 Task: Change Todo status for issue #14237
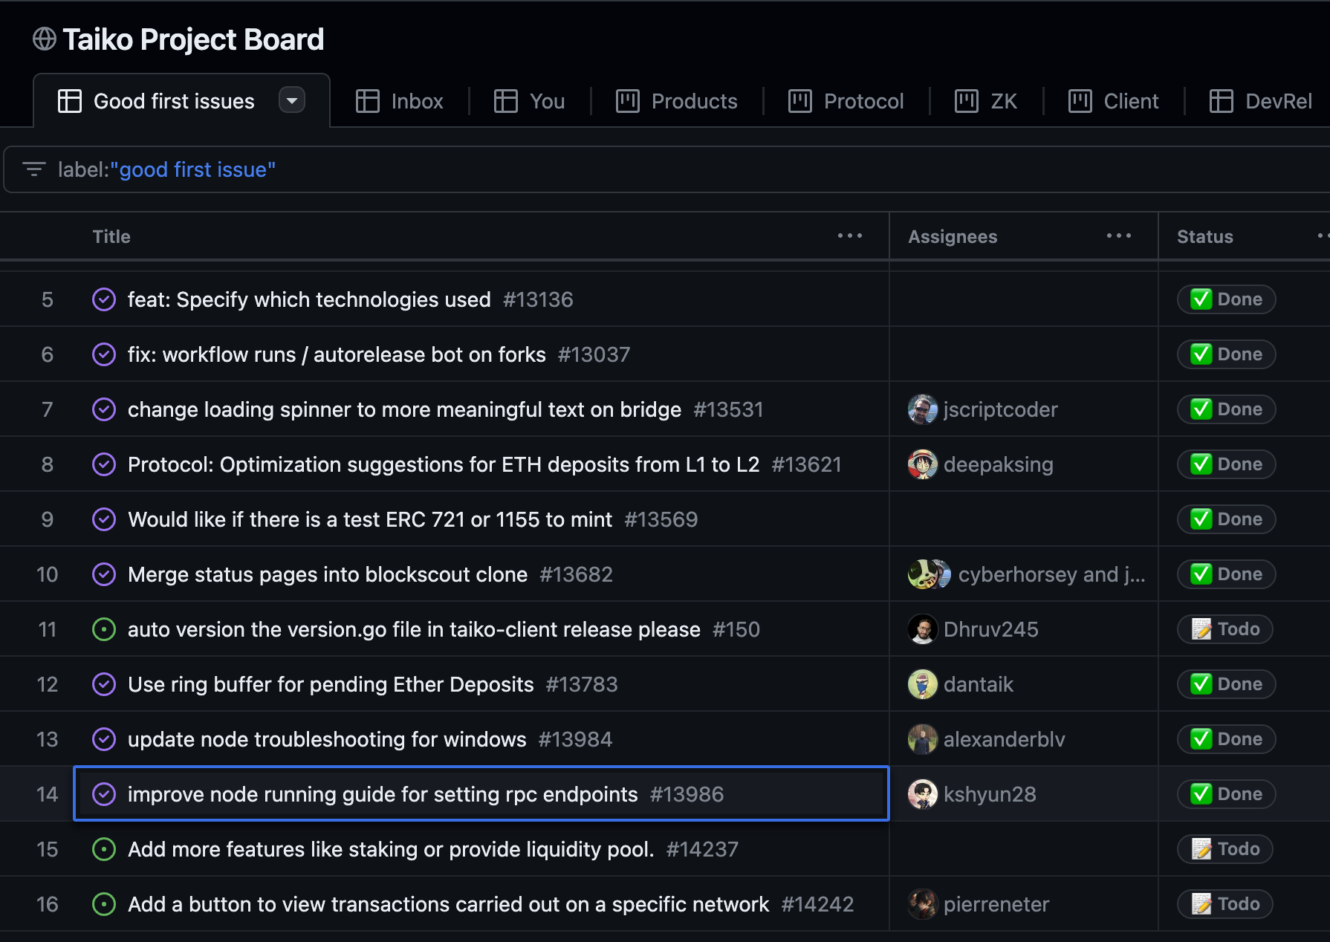pos(1225,849)
